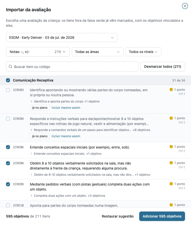Screen dimensions: 191x225
Task: Click já no plano tag for 2CRE03
Action: (40, 107)
